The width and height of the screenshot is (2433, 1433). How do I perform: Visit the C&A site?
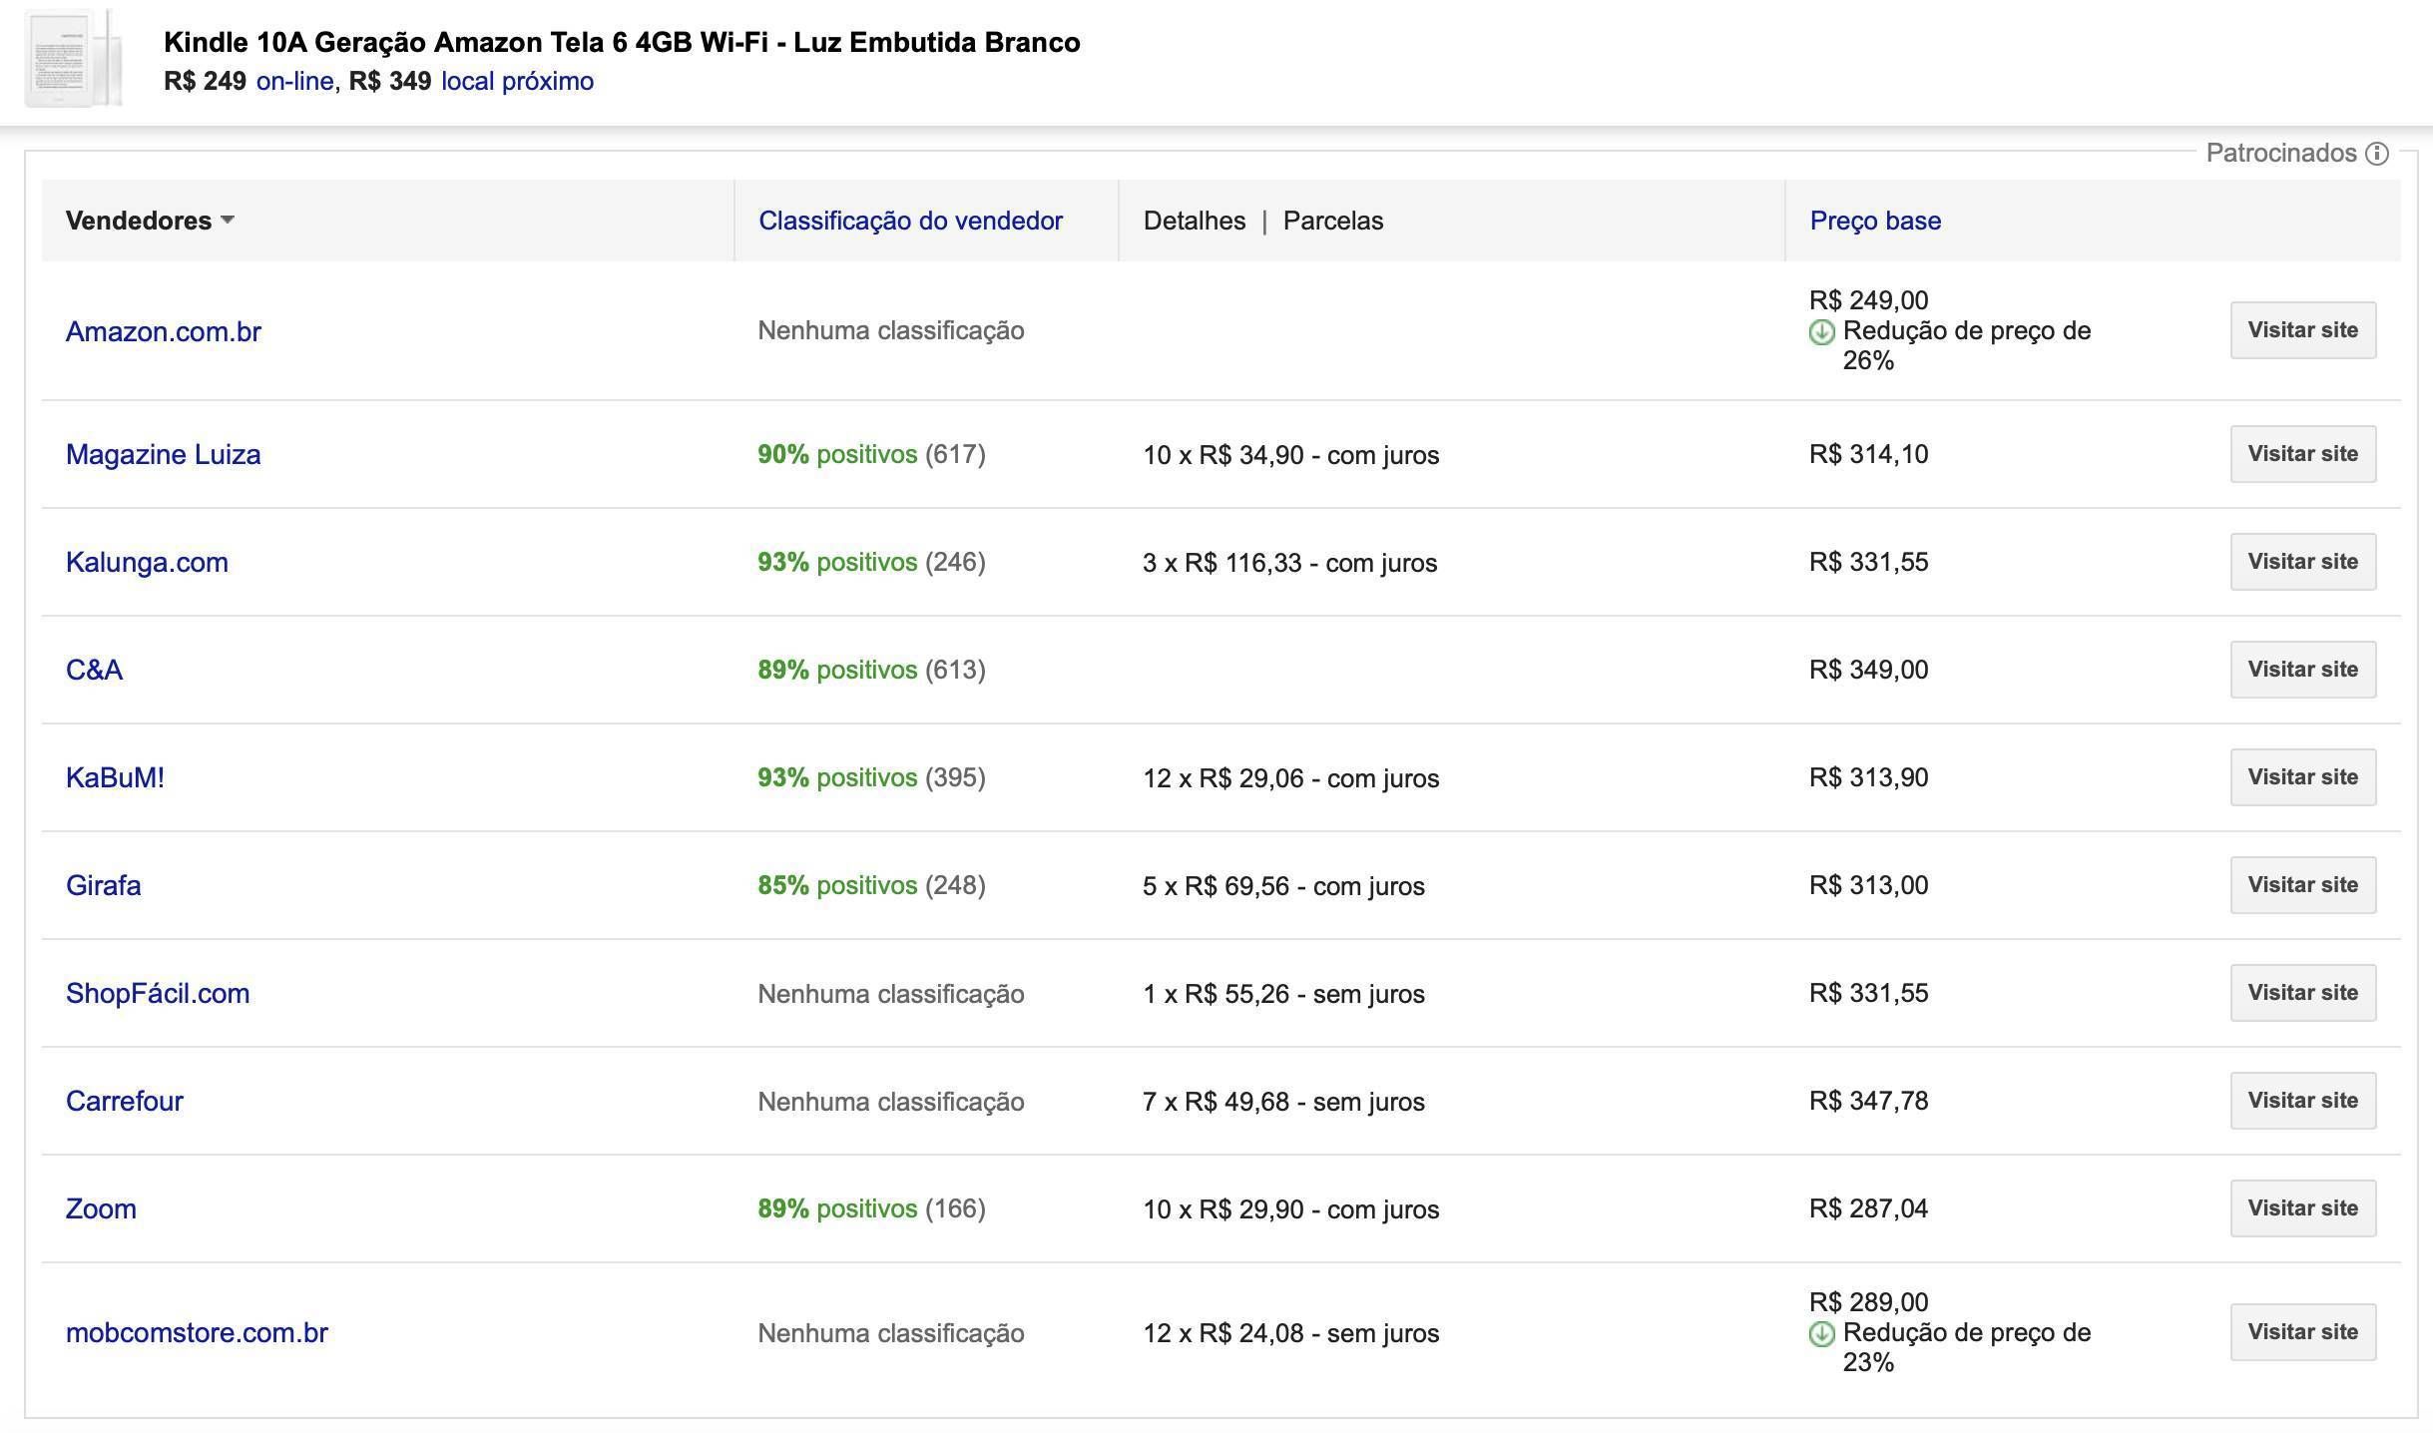(2303, 670)
